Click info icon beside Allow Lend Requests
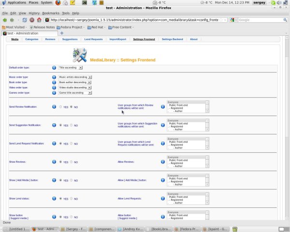This screenshot has height=232, width=290. coord(163,198)
